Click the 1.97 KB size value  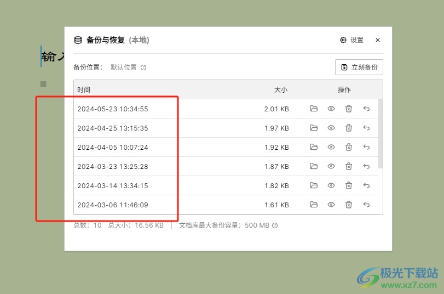tap(276, 128)
